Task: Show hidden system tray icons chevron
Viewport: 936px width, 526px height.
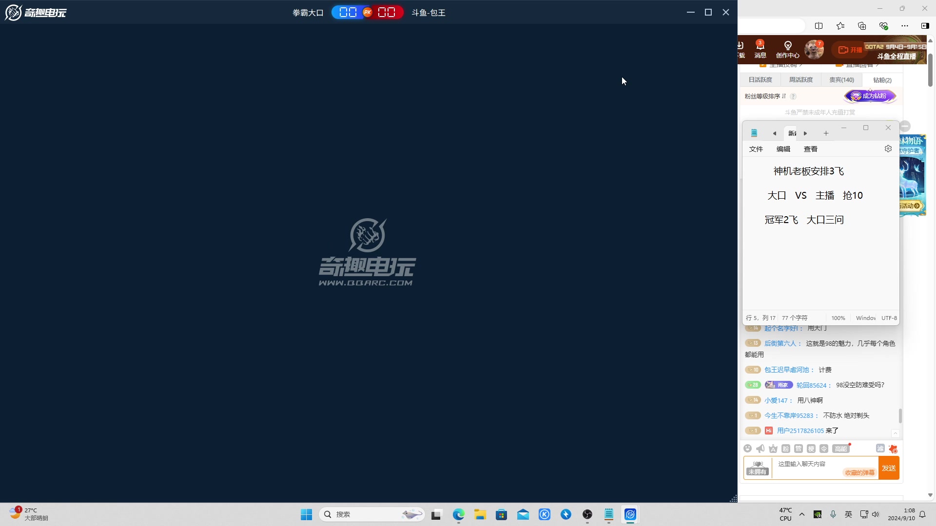Action: 802,514
